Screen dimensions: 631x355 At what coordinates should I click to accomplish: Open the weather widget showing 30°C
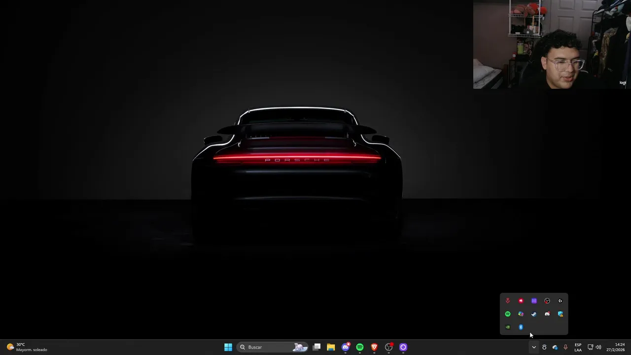pos(27,347)
